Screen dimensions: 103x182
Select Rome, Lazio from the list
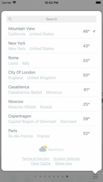pos(51,60)
